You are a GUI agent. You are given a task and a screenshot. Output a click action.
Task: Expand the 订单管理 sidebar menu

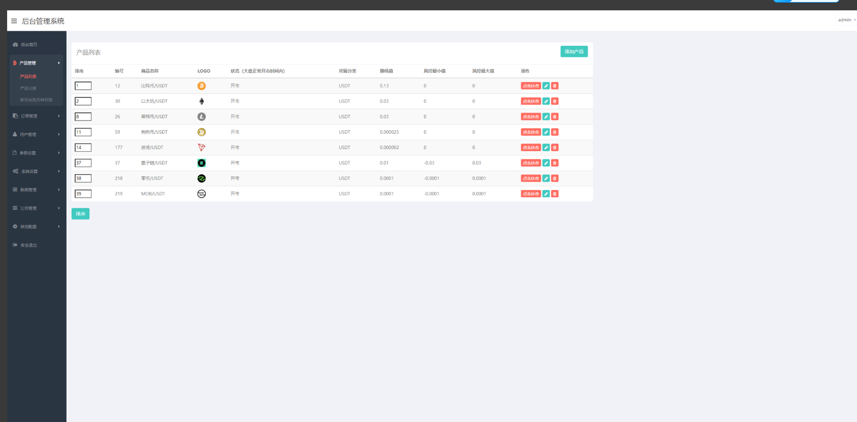36,116
